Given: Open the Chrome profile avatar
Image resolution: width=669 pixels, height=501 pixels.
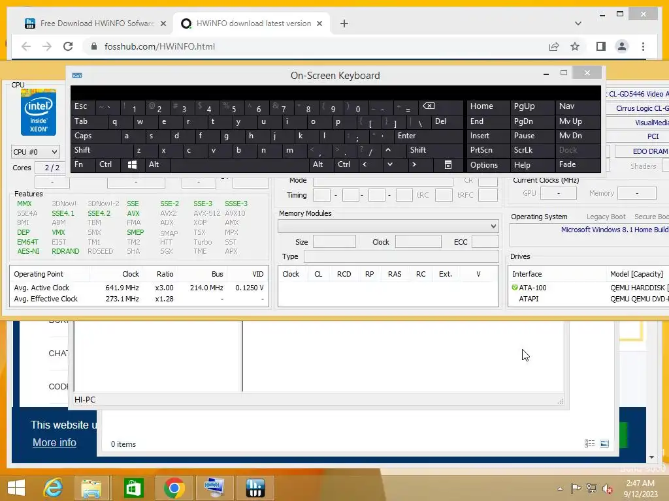Looking at the screenshot, I should pos(622,46).
